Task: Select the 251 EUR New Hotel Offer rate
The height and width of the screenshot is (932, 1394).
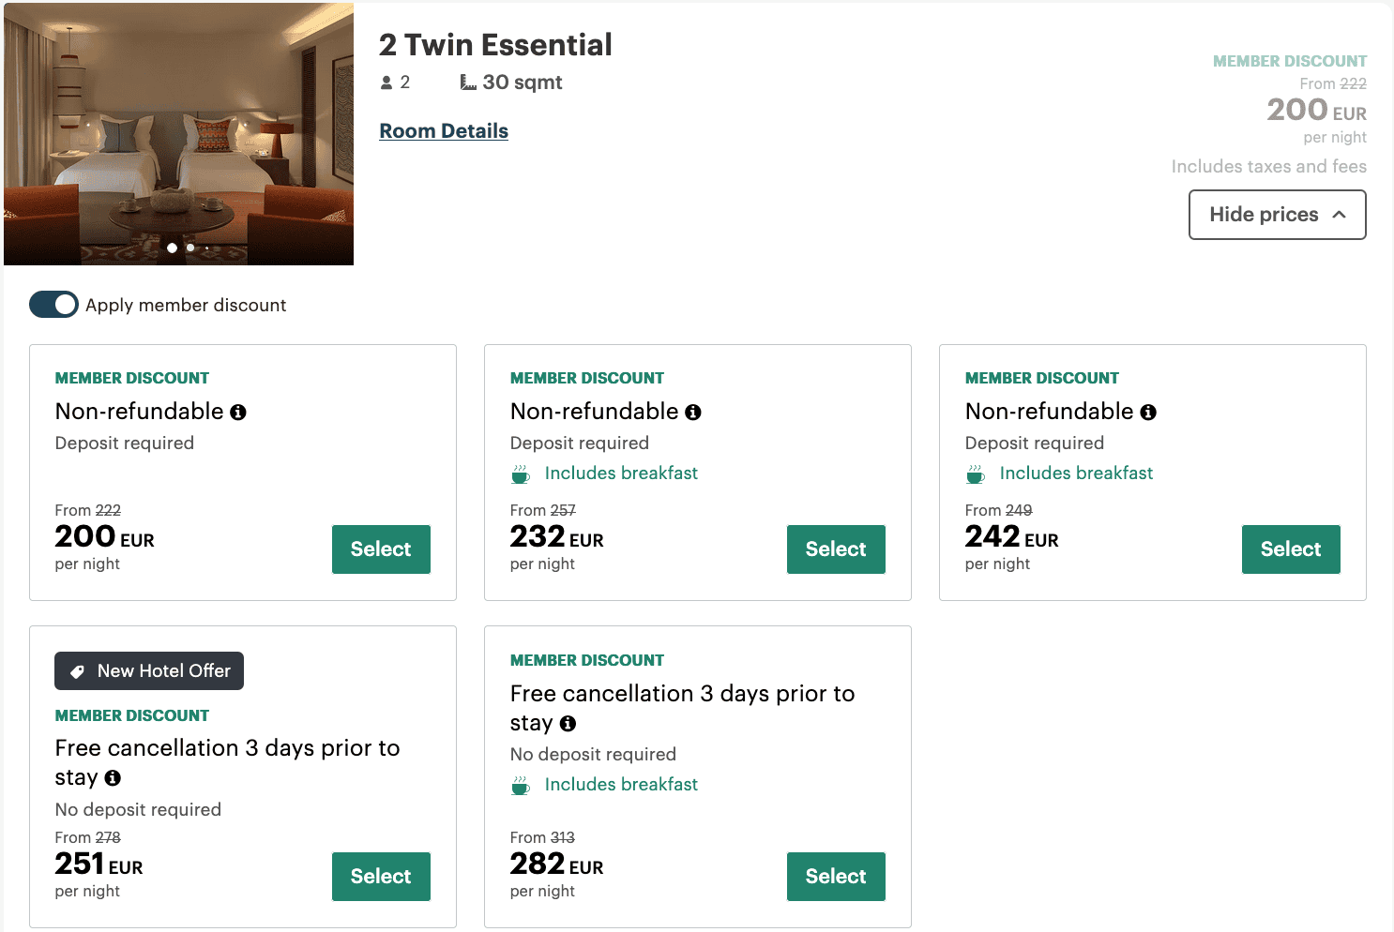Action: [381, 877]
